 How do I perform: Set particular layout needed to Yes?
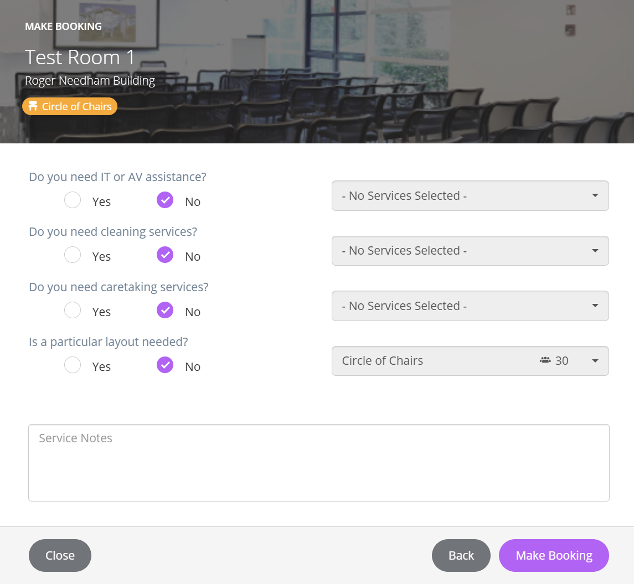coord(73,365)
